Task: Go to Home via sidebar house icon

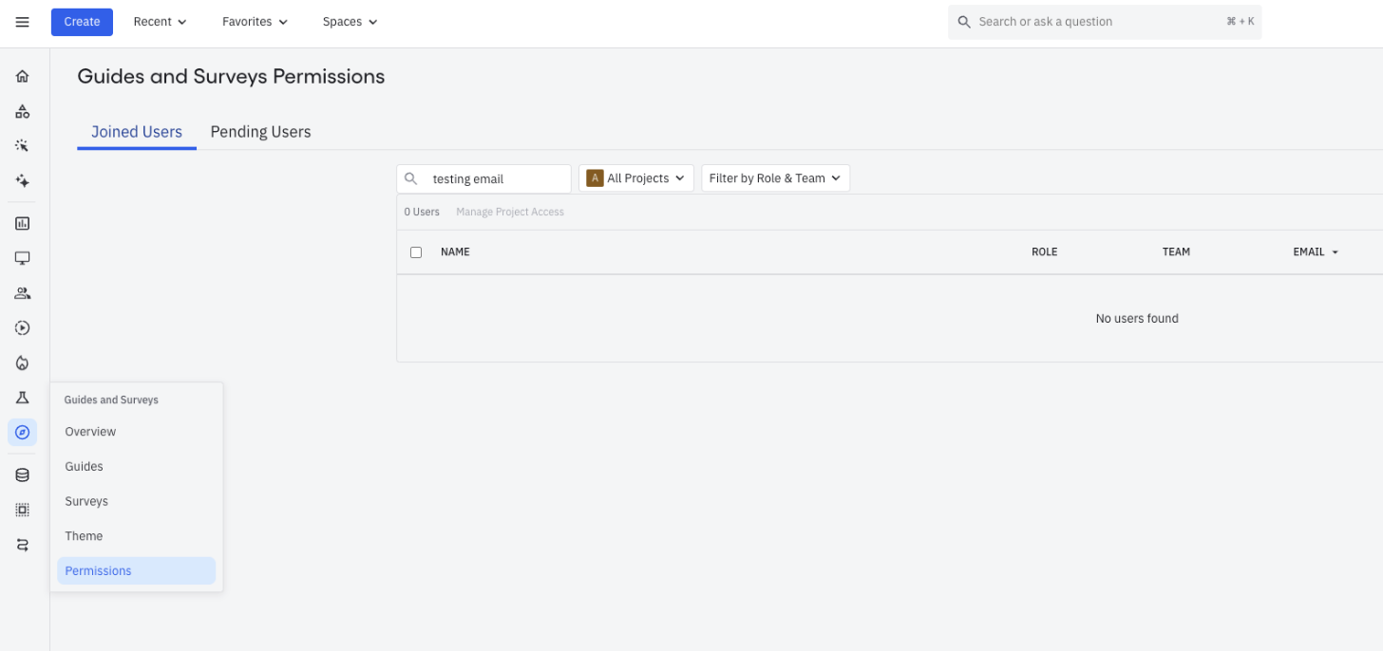Action: click(x=23, y=77)
